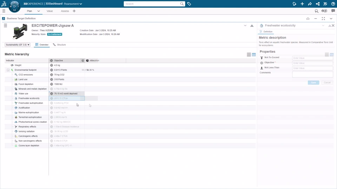The width and height of the screenshot is (337, 189).
Task: Open the Assess tab
Action: (65, 11)
